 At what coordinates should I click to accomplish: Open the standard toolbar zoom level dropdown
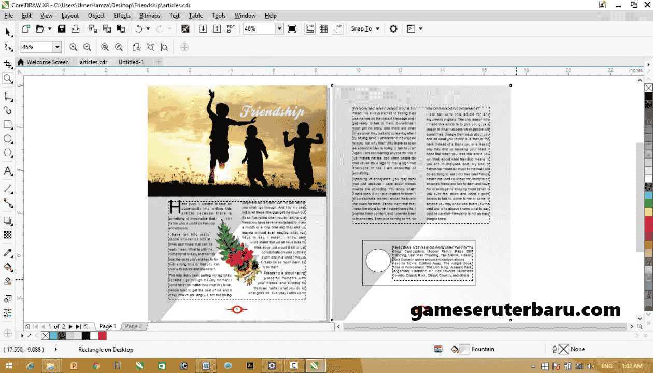click(280, 28)
